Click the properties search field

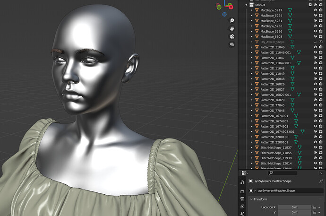click(x=282, y=173)
